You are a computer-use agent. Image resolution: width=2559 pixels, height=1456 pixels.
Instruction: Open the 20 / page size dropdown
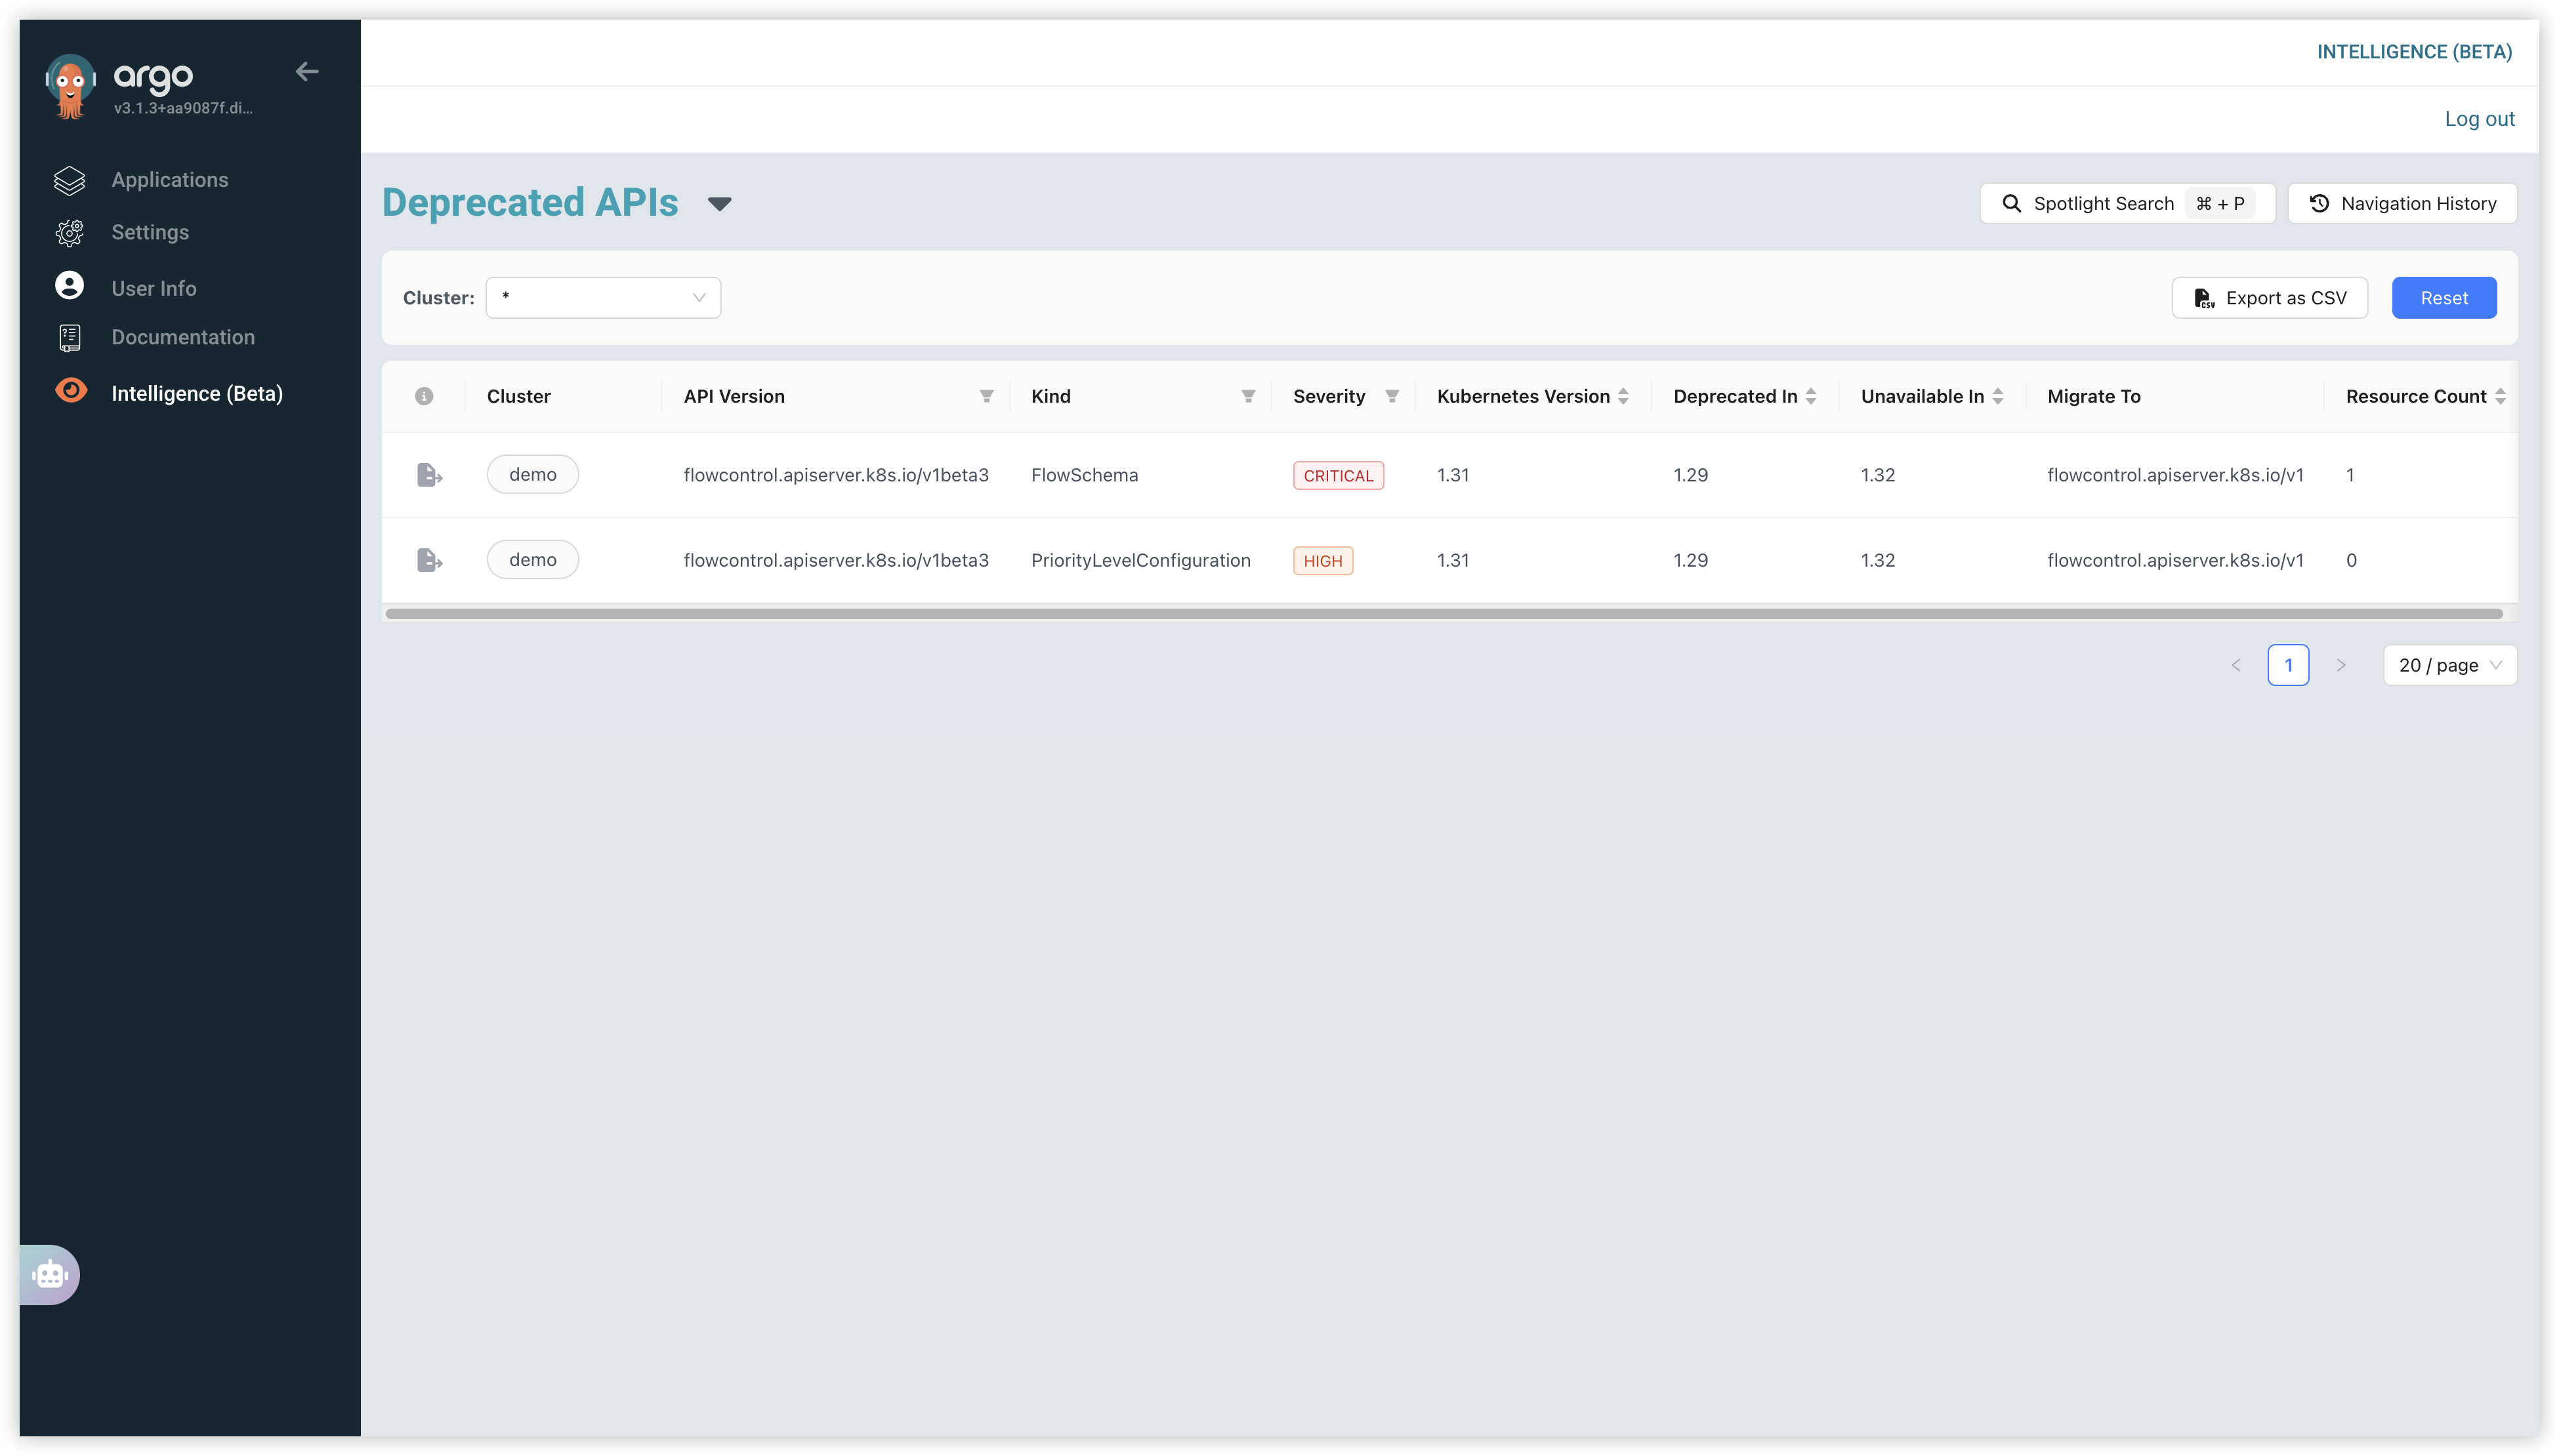coord(2449,665)
